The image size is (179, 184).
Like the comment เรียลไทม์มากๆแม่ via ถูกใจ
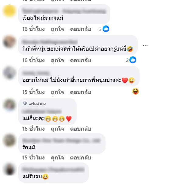point(58,29)
